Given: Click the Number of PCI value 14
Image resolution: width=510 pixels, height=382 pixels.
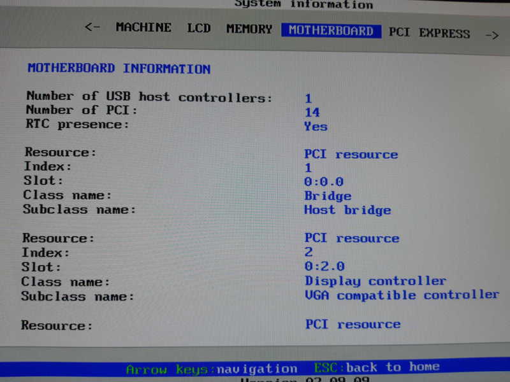Looking at the screenshot, I should 312,113.
